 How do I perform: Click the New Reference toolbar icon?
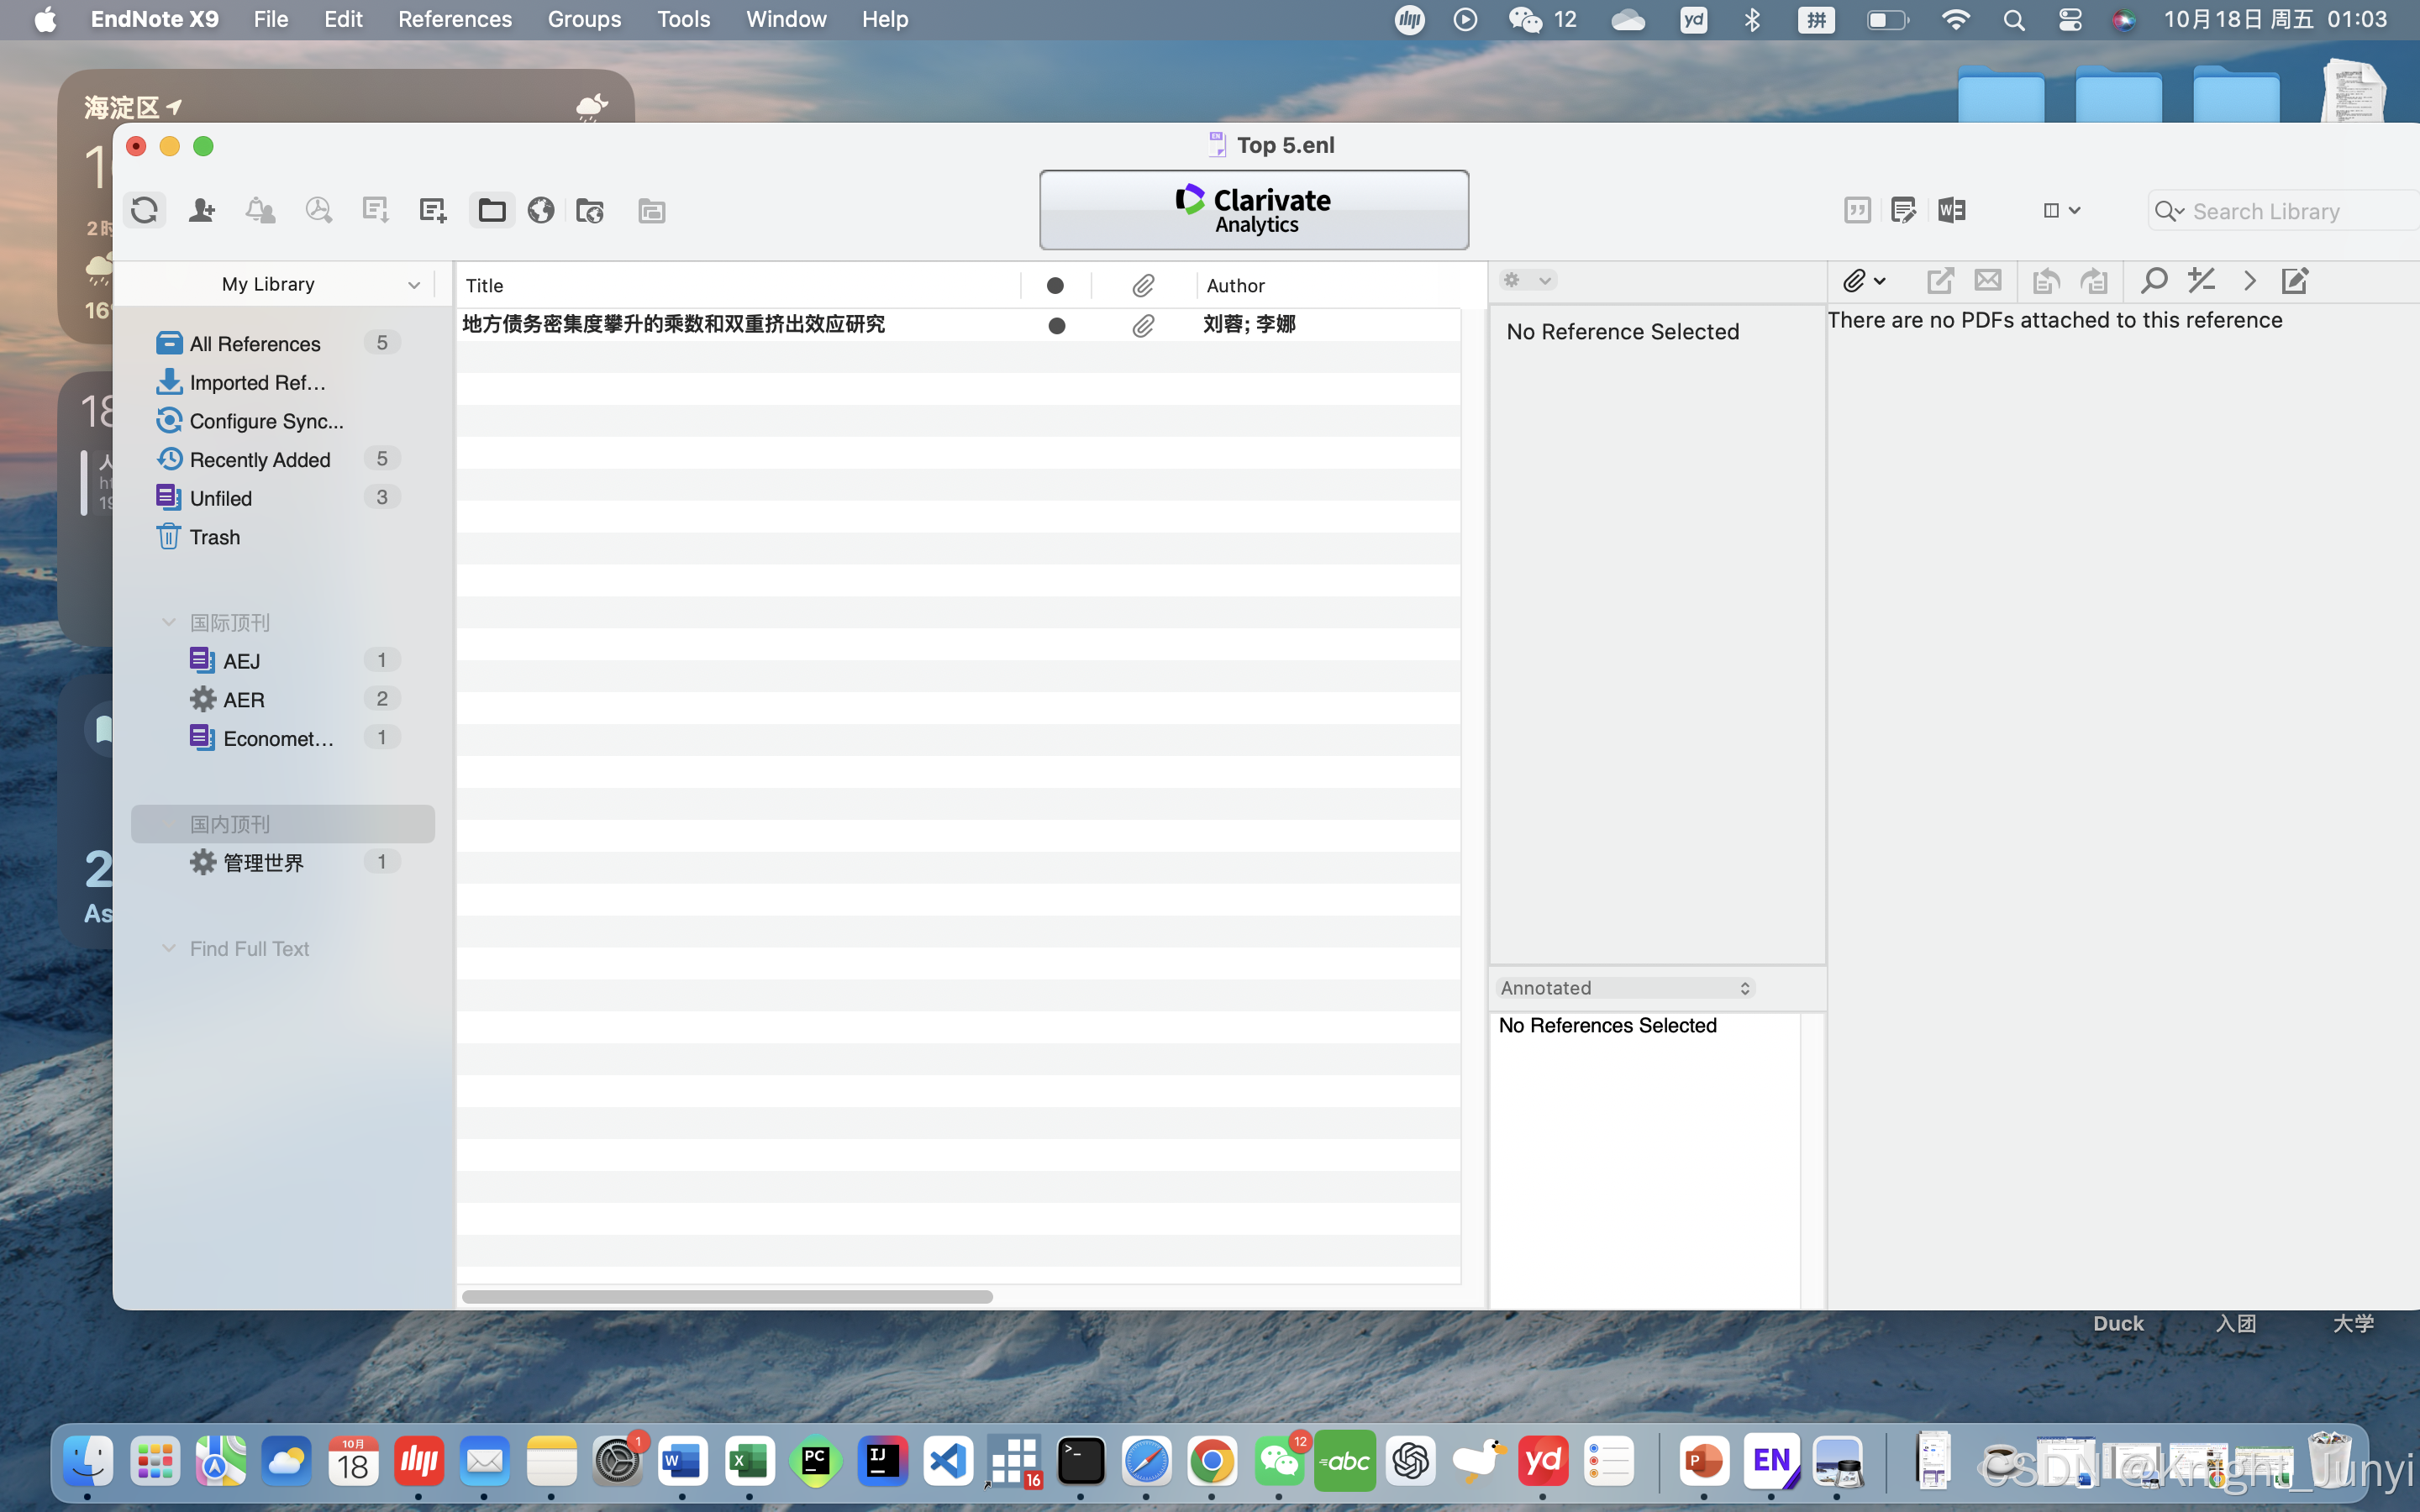click(x=432, y=210)
